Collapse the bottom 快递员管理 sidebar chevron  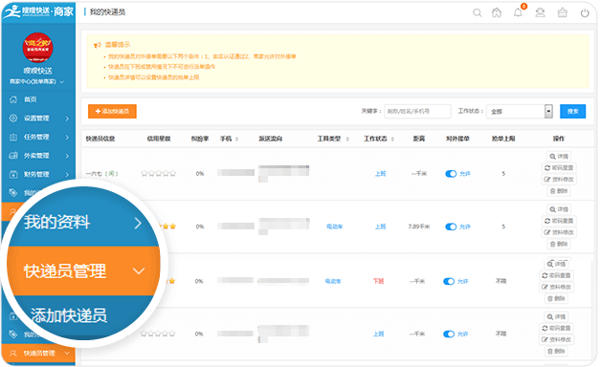tap(67, 354)
